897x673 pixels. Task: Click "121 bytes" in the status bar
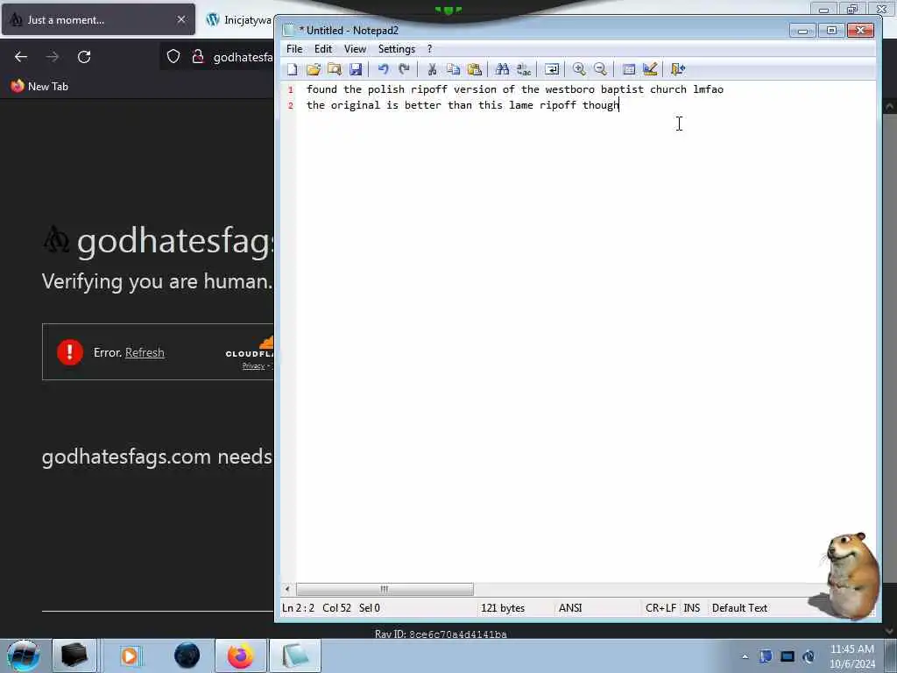point(503,608)
